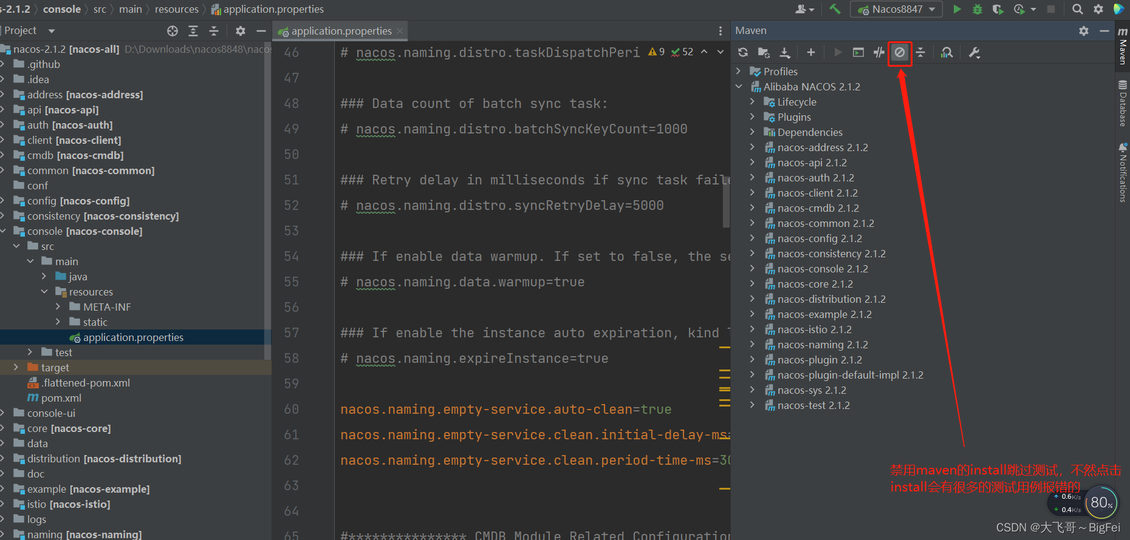Toggle Skip Tests mode in Maven toolbar
Screen dimensions: 1130x540
coord(900,53)
